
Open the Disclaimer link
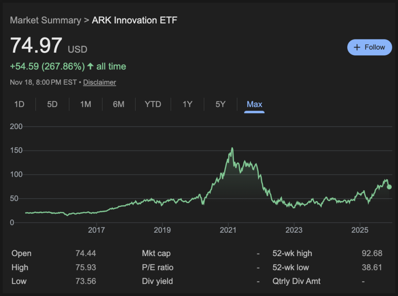[x=99, y=82]
